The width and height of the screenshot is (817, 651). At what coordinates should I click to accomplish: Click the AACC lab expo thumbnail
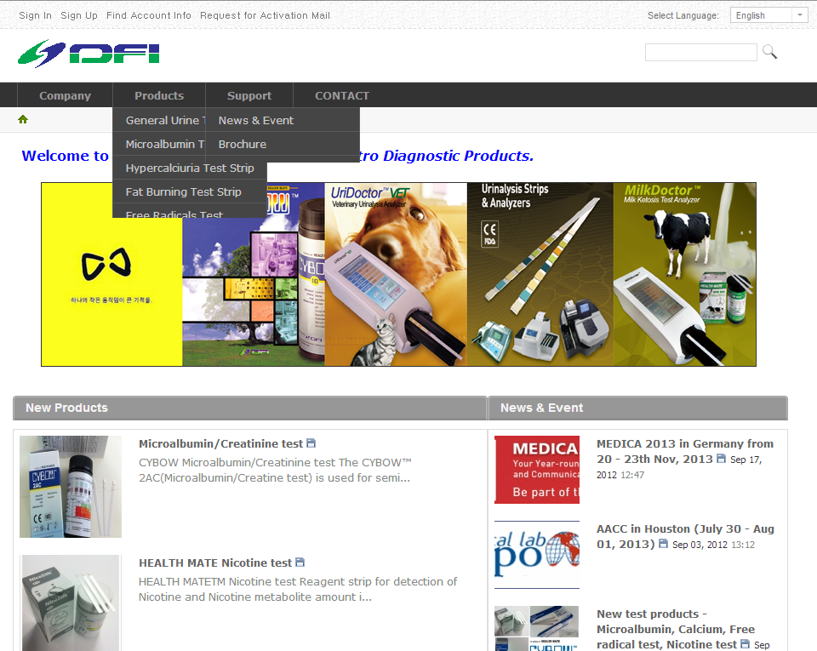point(537,555)
